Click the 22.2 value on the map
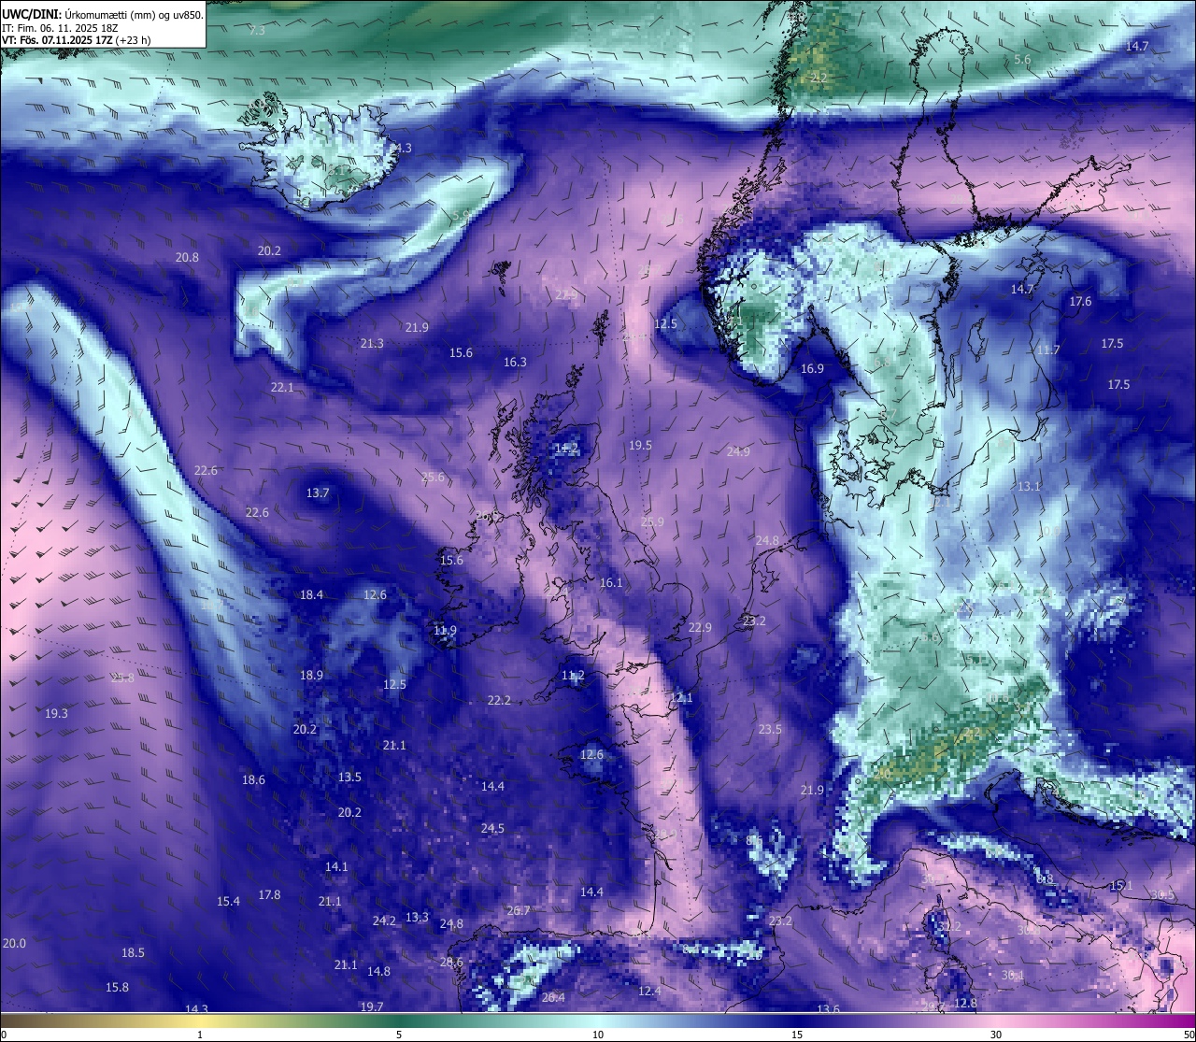This screenshot has height=1042, width=1196. 499,701
